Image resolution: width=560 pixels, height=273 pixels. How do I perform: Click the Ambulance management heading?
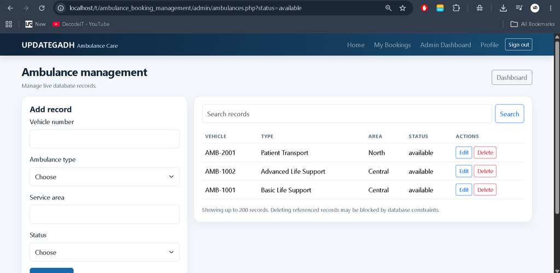tap(85, 73)
